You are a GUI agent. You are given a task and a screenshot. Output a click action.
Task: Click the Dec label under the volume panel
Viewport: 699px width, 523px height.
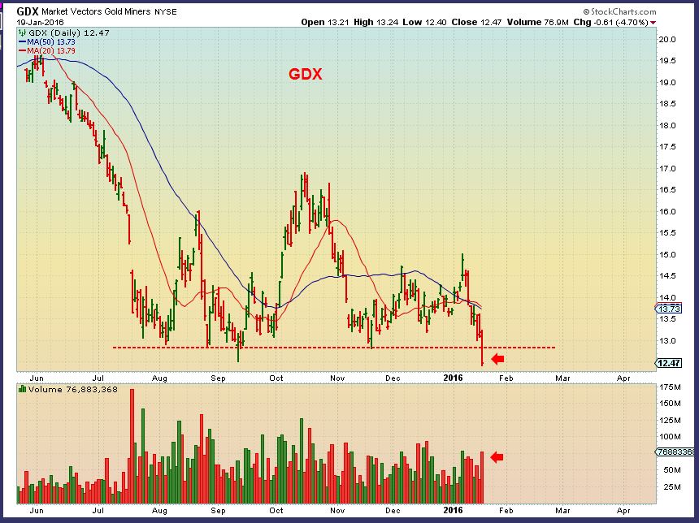[393, 511]
